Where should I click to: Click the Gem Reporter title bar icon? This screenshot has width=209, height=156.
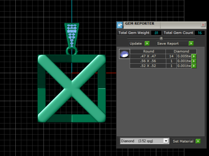120,25
